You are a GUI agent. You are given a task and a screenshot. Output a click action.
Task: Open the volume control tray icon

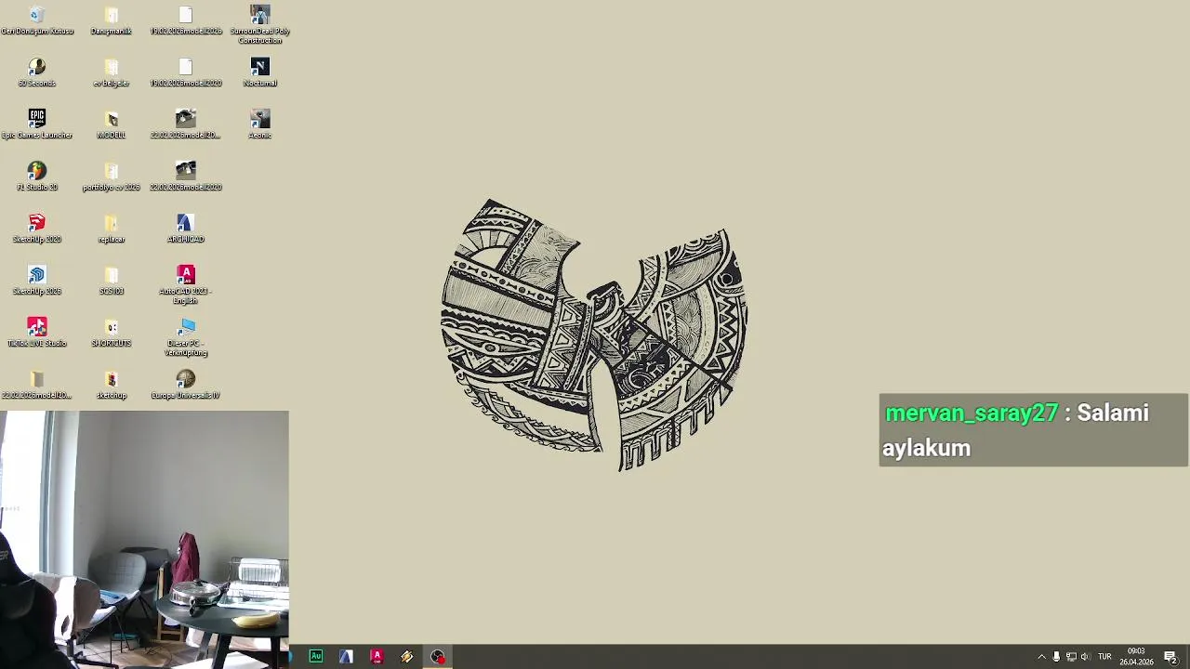pyautogui.click(x=1085, y=657)
